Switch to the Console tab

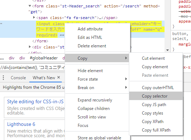[18, 78]
